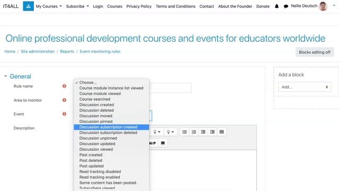Click into the Rule name text field
Screen dimensions: 339x191
[170, 88]
